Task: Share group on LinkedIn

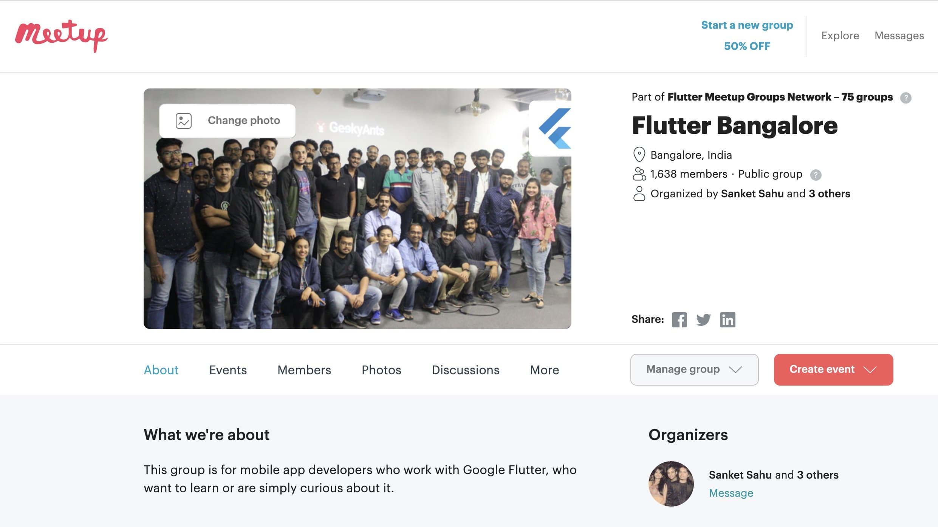Action: click(727, 320)
